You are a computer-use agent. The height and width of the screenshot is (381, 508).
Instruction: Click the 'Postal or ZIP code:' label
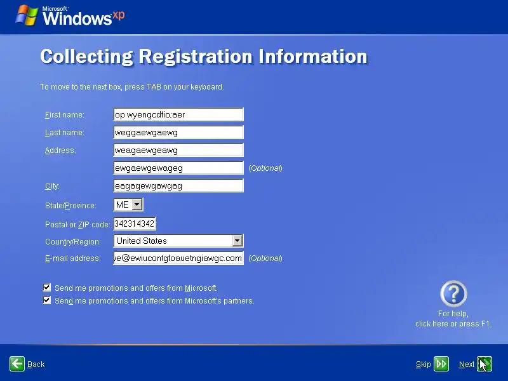coord(77,225)
